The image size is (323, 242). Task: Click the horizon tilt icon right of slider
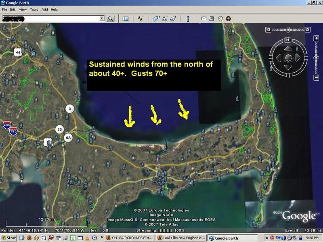308,29
